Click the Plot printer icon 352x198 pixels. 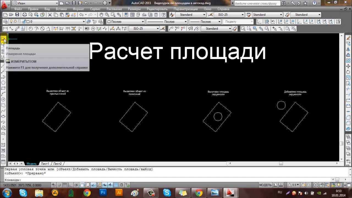24,15
